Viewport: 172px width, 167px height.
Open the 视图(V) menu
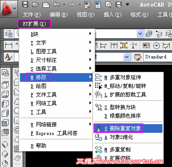pyautogui.click(x=86, y=15)
